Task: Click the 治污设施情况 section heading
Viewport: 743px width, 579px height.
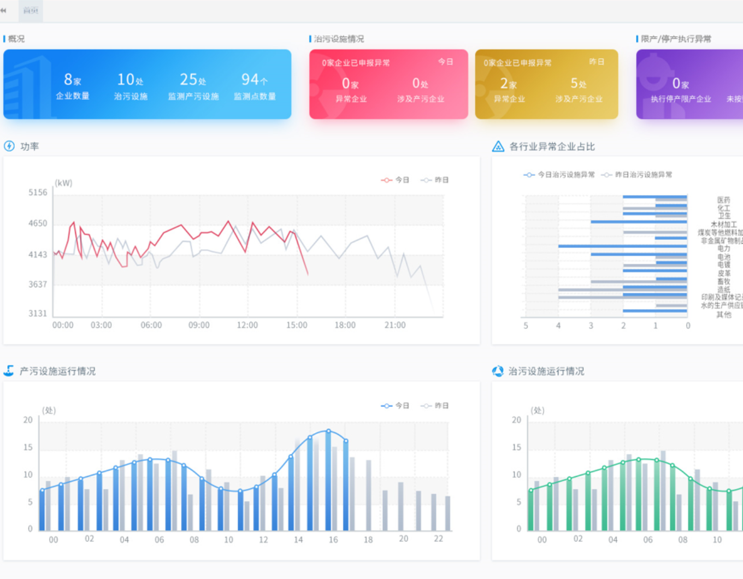Action: click(x=339, y=39)
